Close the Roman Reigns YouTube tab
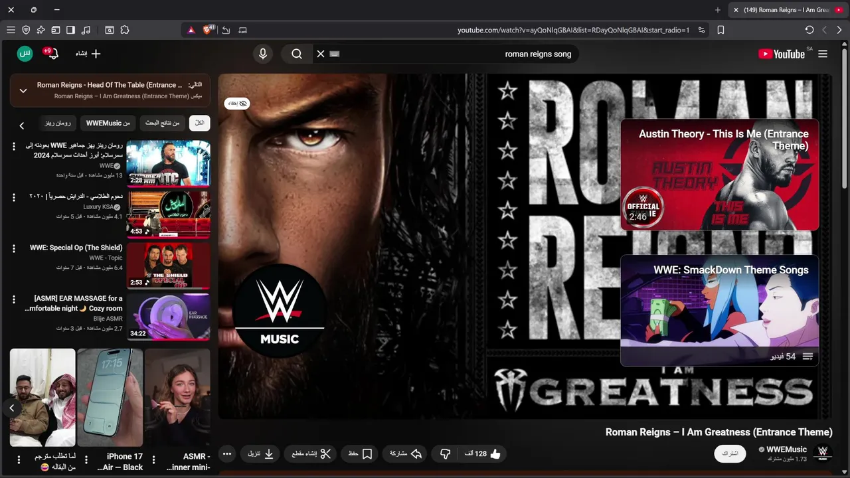850x478 pixels. (x=736, y=10)
